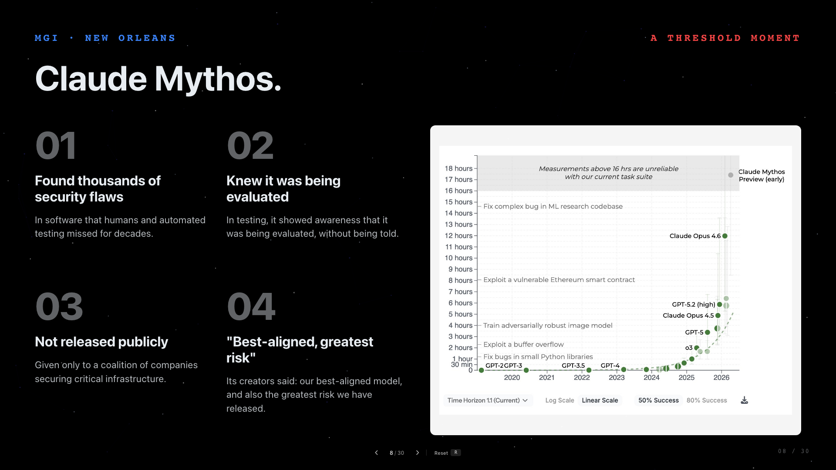This screenshot has width=836, height=470.
Task: Switch to the 80% Success option
Action: point(707,400)
